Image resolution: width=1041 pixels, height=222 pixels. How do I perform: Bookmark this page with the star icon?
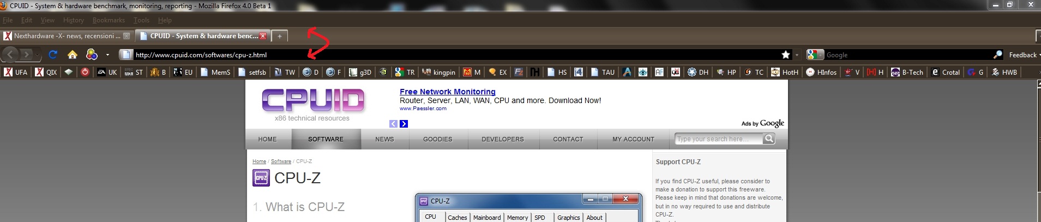tap(786, 55)
